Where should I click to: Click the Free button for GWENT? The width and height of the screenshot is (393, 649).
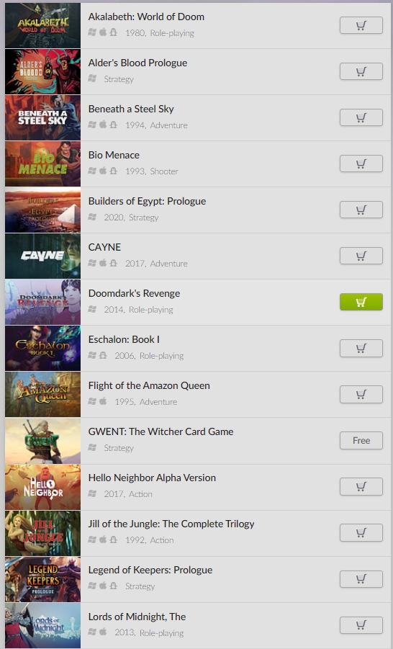(x=361, y=440)
